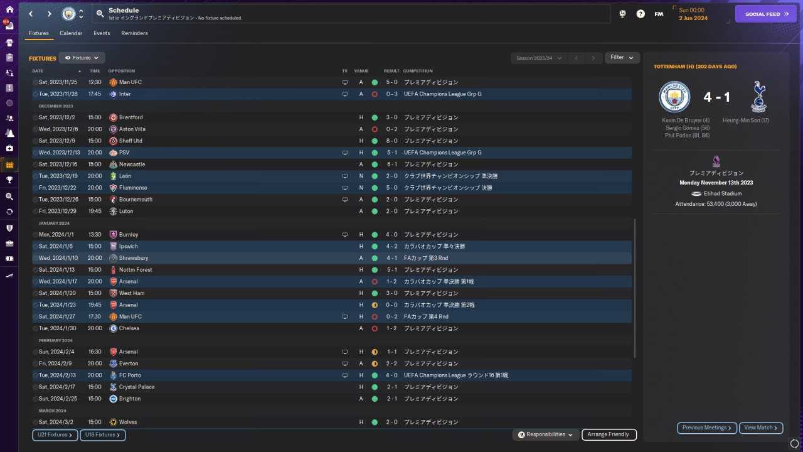Open the Fixtures view dropdown
The image size is (803, 452).
[82, 58]
